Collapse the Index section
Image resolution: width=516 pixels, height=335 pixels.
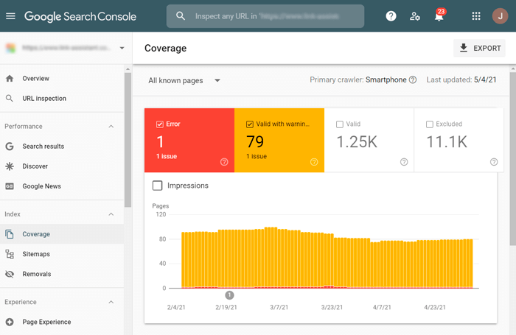pyautogui.click(x=111, y=214)
